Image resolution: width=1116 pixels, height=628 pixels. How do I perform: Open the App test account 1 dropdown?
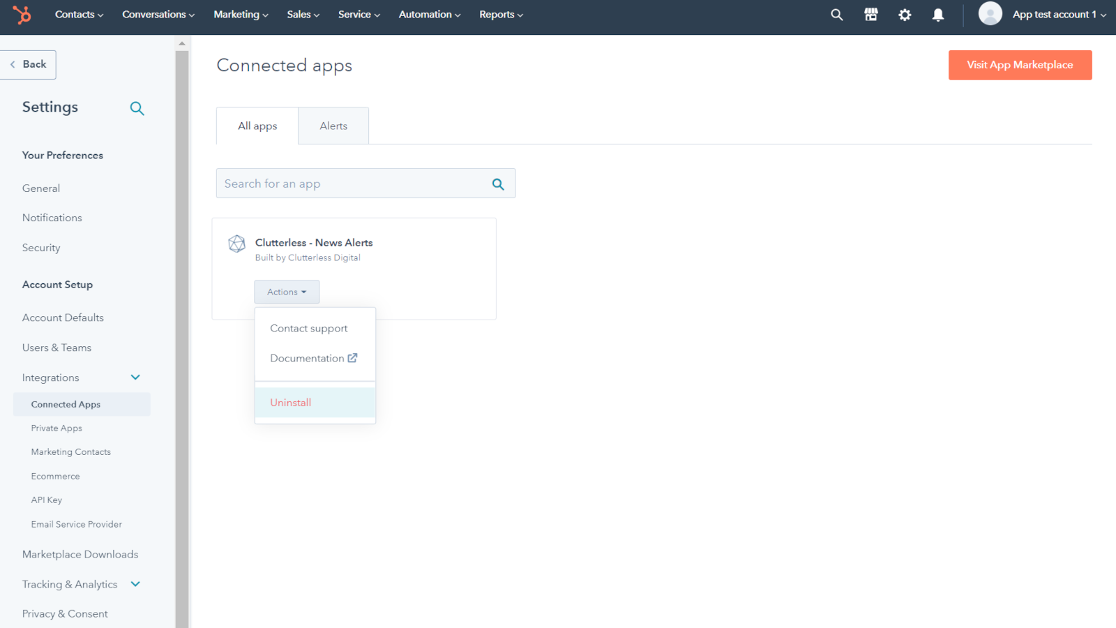click(x=1059, y=15)
